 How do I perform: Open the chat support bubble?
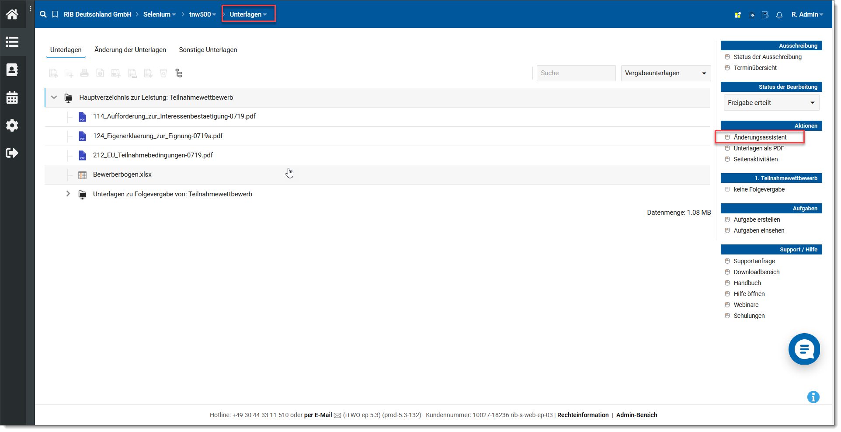click(804, 349)
